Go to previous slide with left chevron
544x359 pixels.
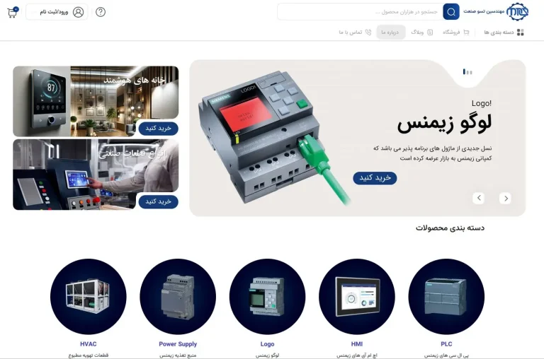tap(478, 198)
